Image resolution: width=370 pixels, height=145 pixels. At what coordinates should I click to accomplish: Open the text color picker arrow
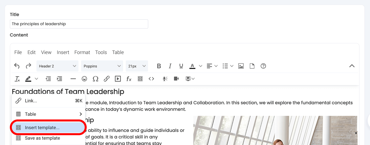201,66
